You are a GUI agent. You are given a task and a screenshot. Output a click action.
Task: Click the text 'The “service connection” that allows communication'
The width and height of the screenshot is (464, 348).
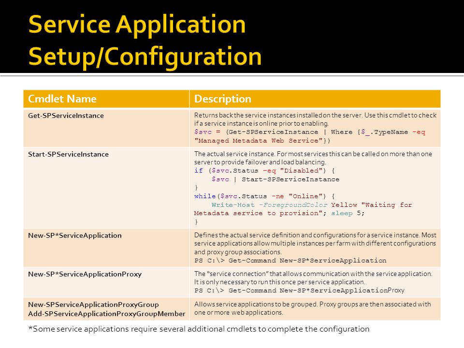pyautogui.click(x=313, y=274)
